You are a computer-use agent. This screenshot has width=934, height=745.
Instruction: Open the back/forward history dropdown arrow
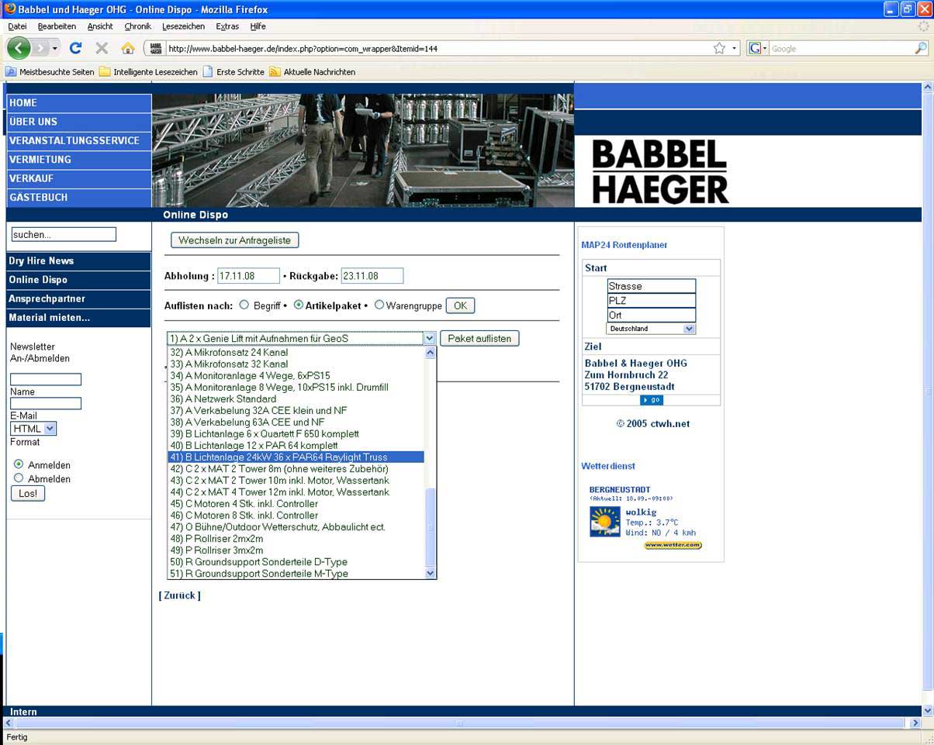coord(55,48)
